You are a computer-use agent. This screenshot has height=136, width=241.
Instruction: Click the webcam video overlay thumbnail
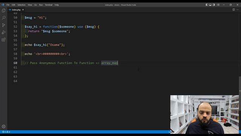coord(204,114)
